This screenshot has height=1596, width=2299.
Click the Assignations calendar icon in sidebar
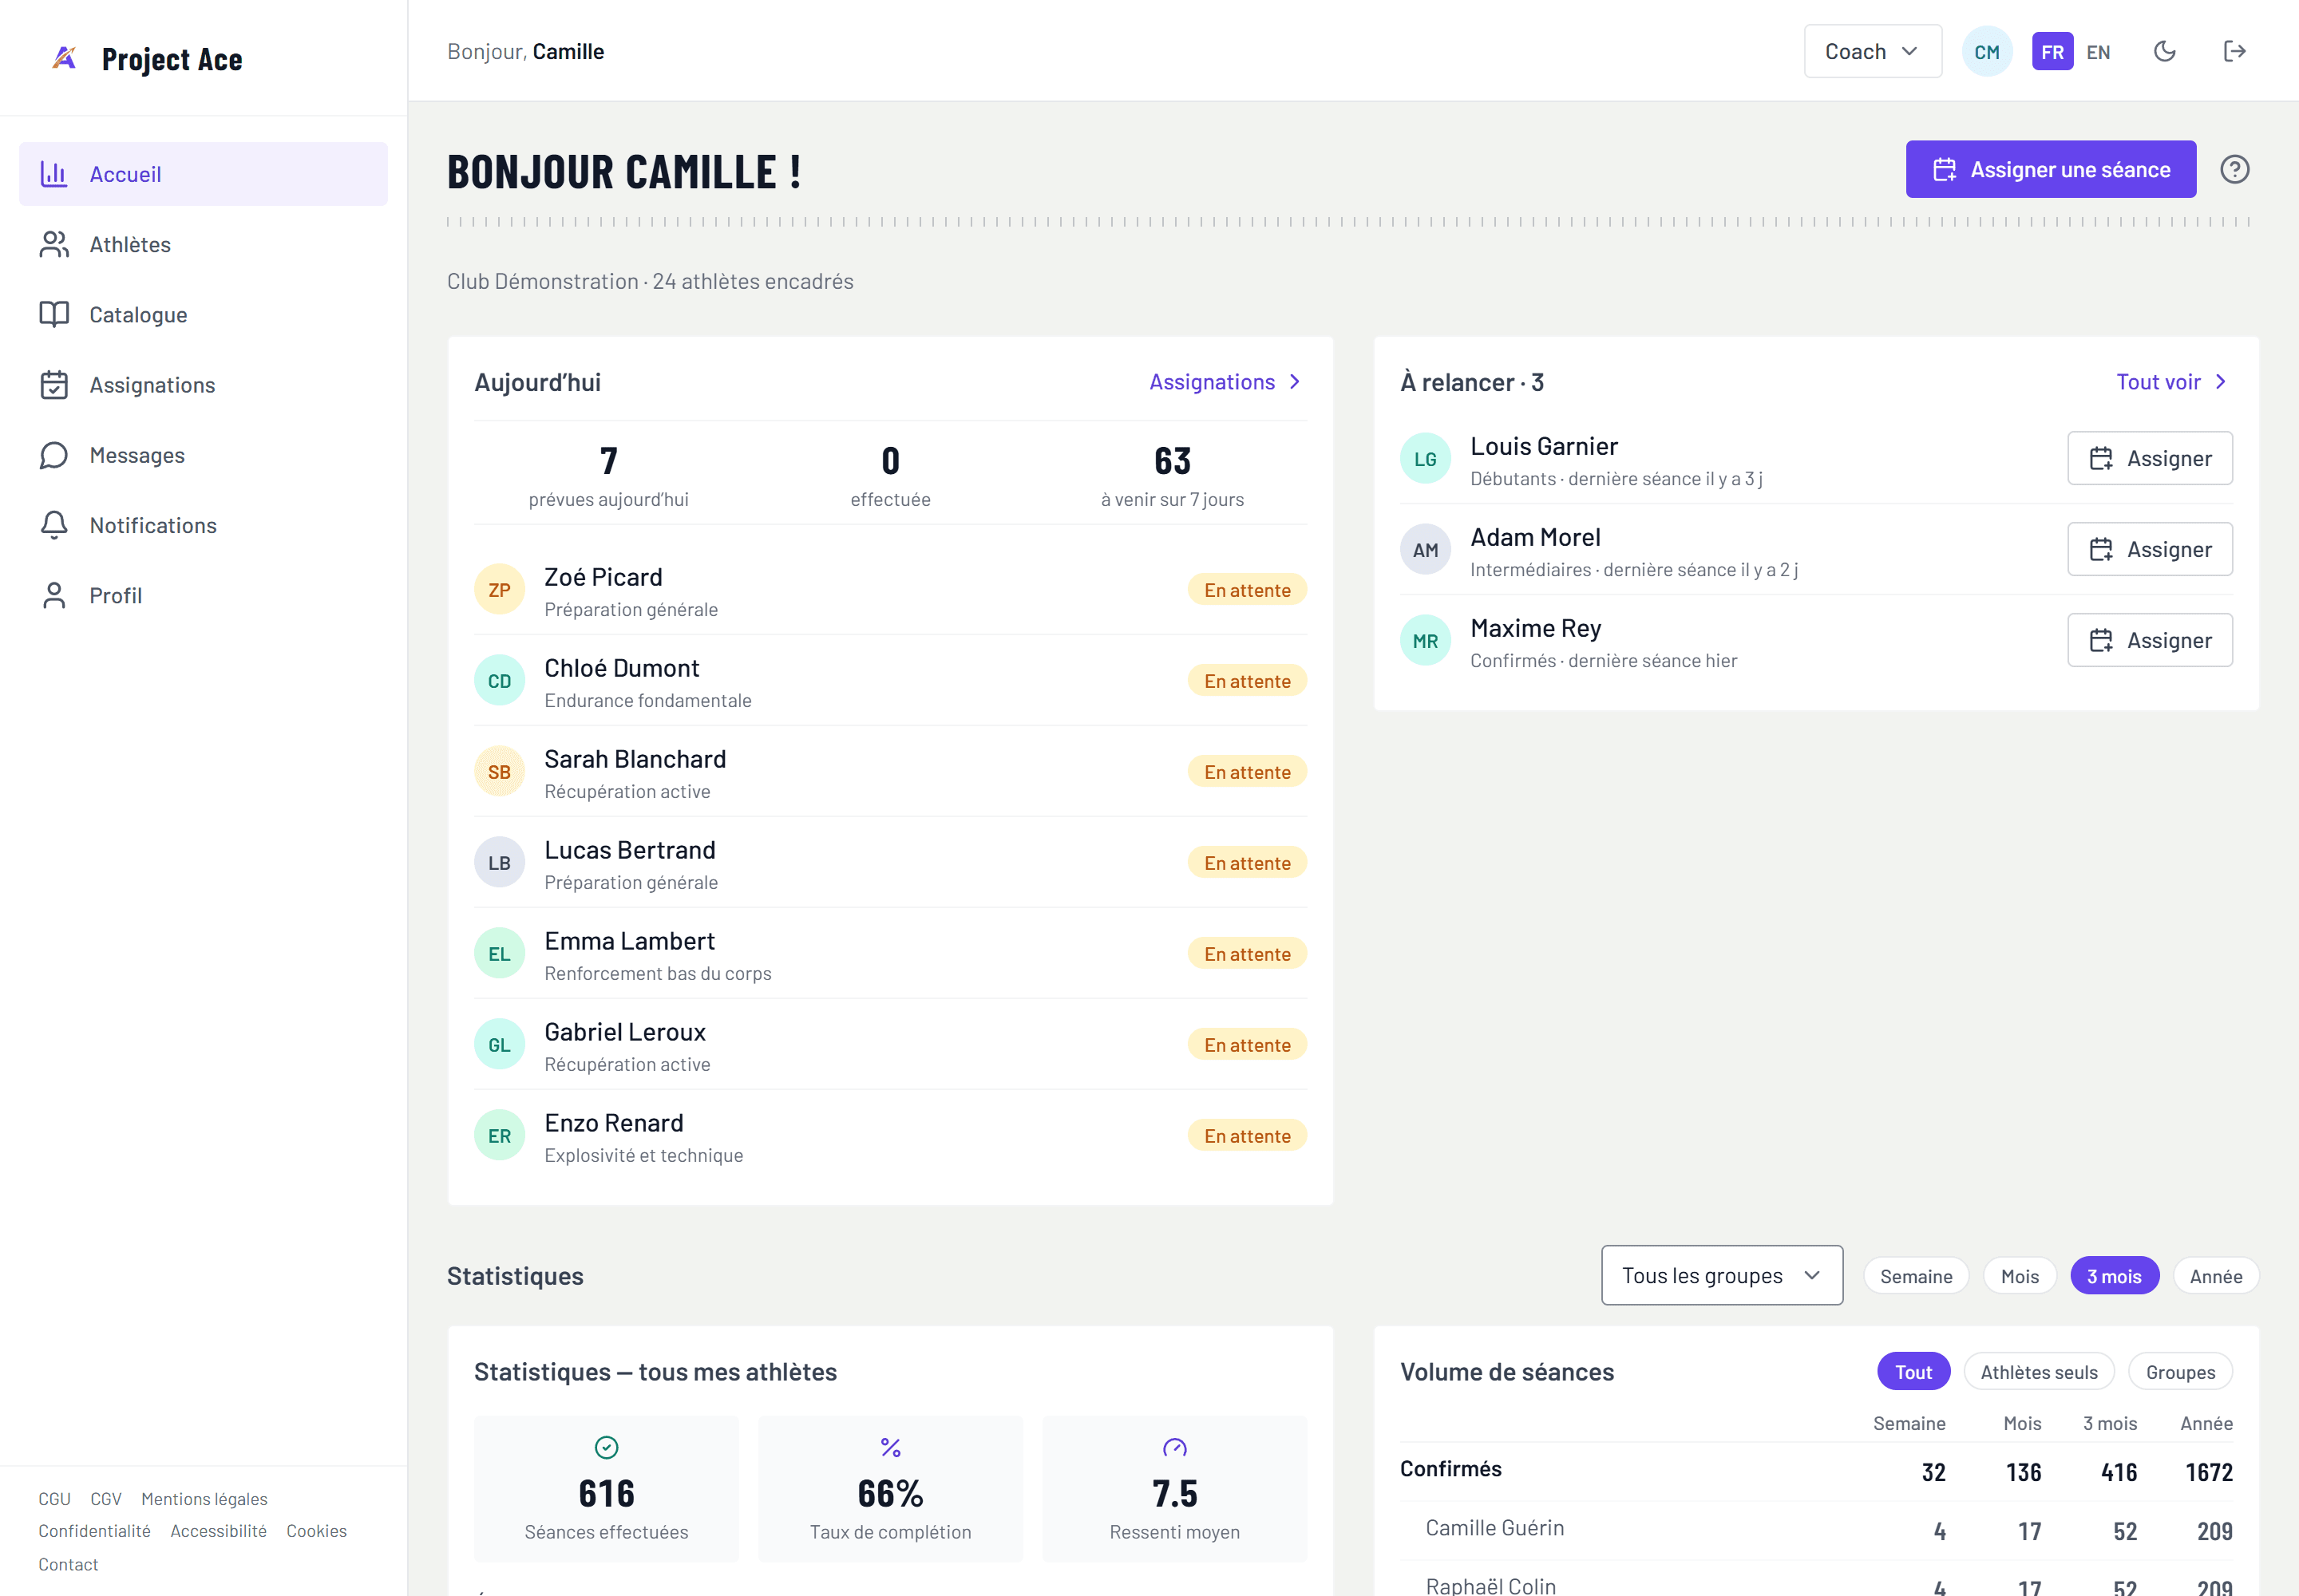[x=54, y=384]
